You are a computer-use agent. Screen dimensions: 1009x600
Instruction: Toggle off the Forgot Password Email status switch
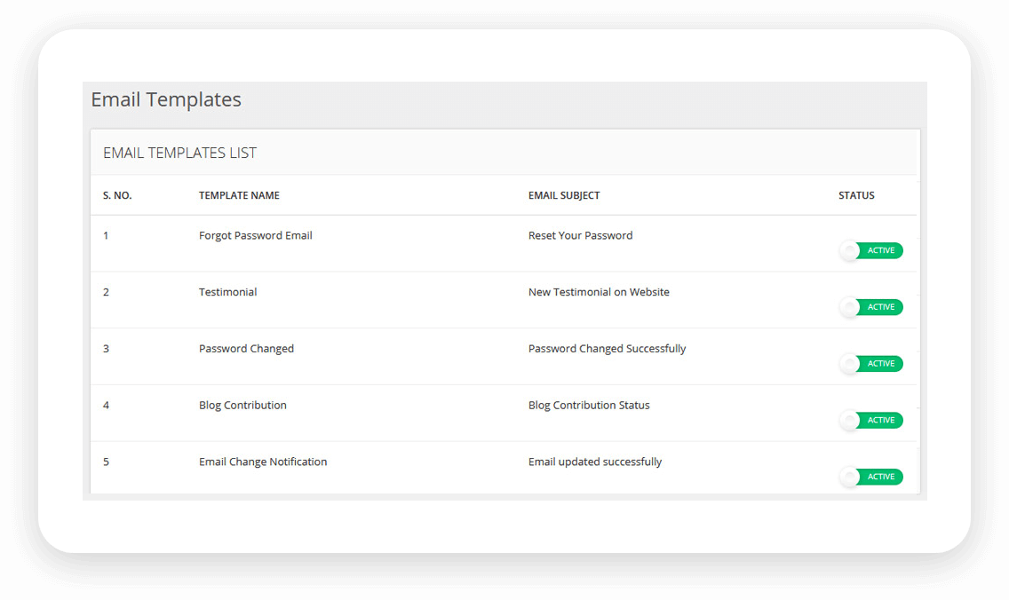(871, 250)
